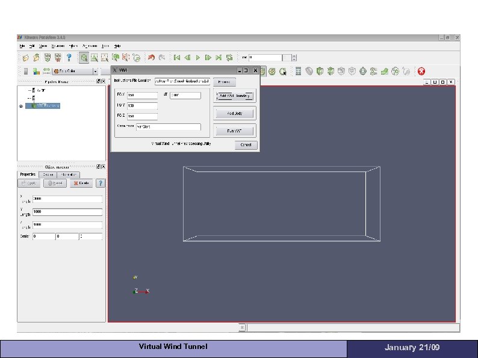This screenshot has width=478, height=358.
Task: Click the Clip filter icon
Action: (320, 71)
